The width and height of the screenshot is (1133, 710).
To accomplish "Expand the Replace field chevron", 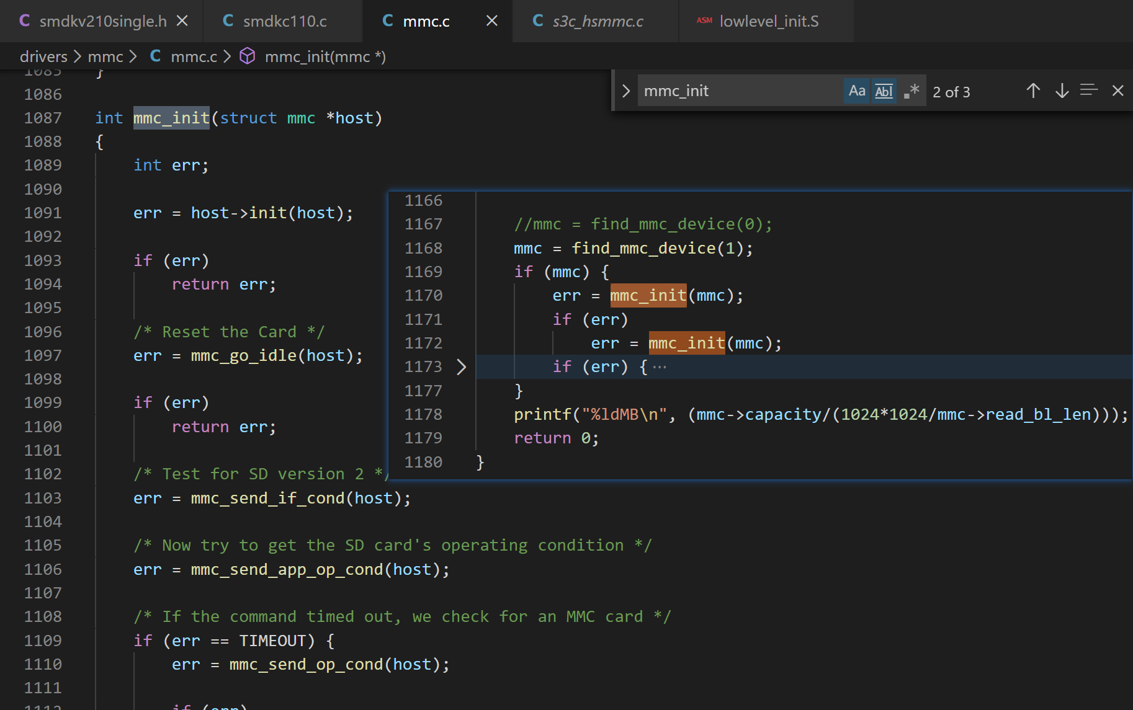I will coord(626,91).
